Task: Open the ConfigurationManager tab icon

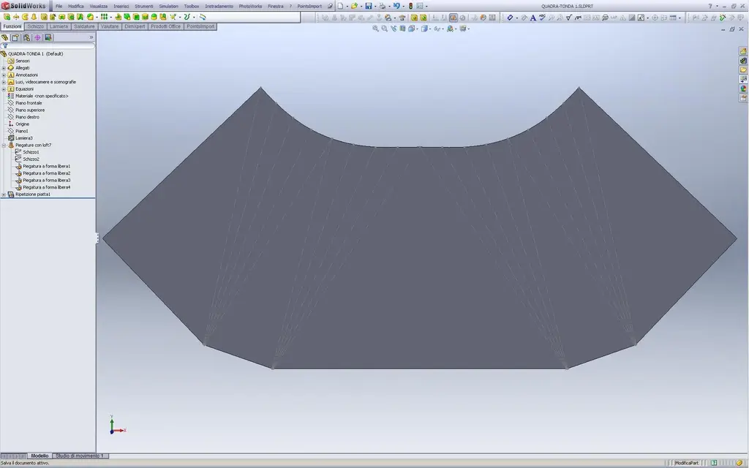Action: pos(26,37)
